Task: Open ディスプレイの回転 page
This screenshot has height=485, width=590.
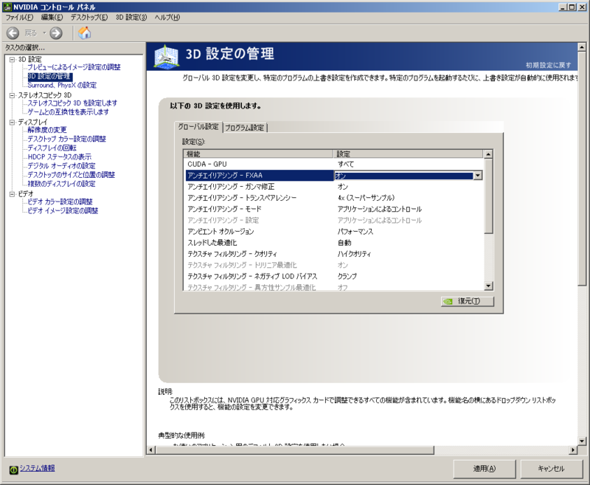Action: [52, 148]
